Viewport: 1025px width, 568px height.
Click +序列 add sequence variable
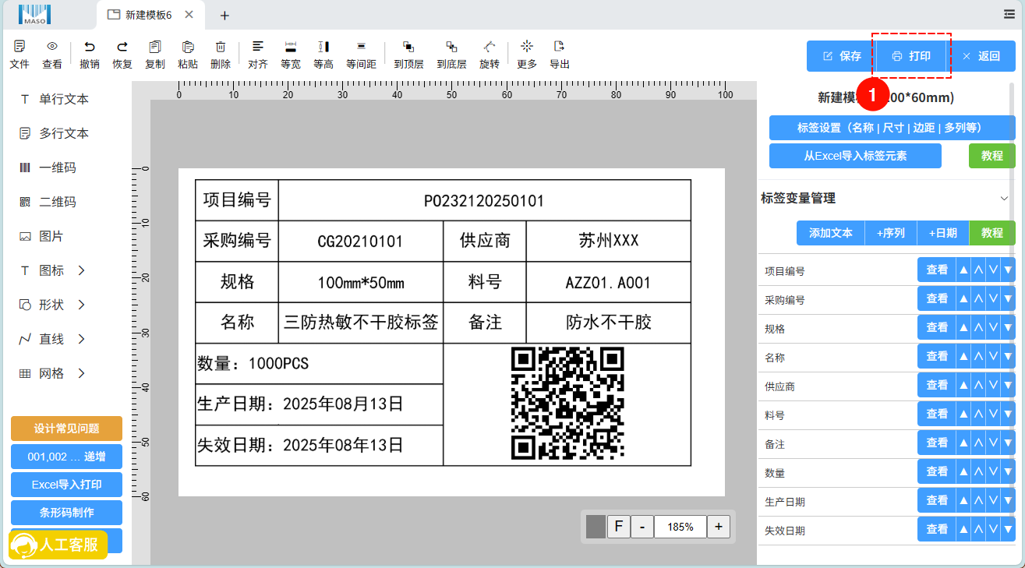point(891,233)
